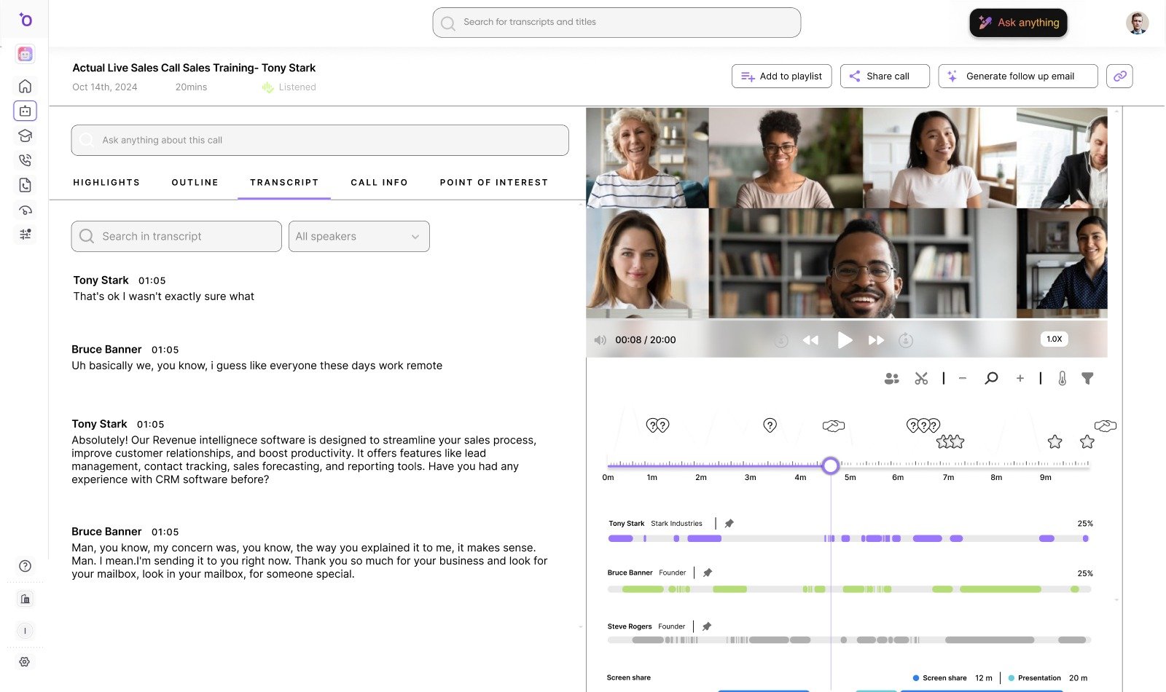Click the timeline playhead slider handle
Viewport: 1166px width, 692px height.
[x=830, y=465]
